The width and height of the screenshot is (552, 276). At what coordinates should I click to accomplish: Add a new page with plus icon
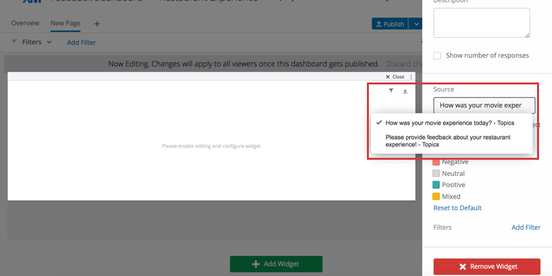97,24
